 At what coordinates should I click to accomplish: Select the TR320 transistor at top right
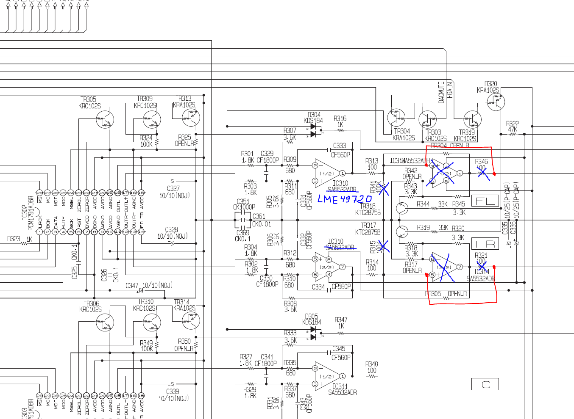click(x=496, y=102)
